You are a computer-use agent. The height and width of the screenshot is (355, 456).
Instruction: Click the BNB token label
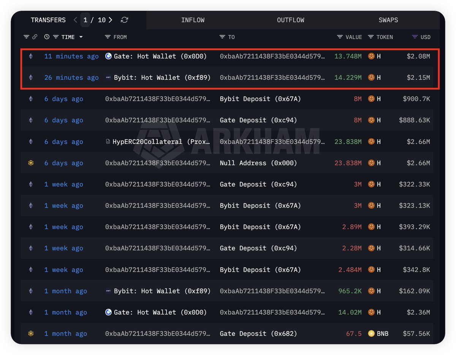382,333
